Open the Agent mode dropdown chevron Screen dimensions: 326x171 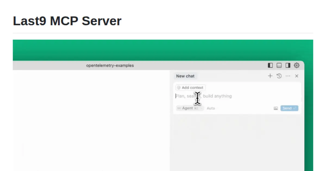201,108
